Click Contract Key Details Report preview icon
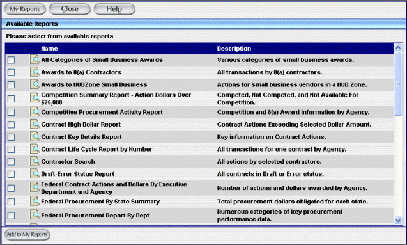The width and height of the screenshot is (407, 245). click(35, 137)
